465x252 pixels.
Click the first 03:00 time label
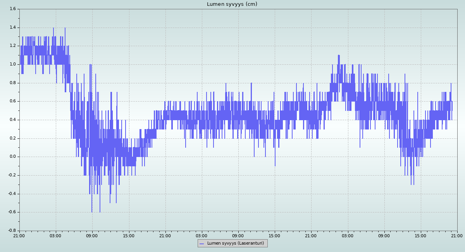(x=55, y=235)
